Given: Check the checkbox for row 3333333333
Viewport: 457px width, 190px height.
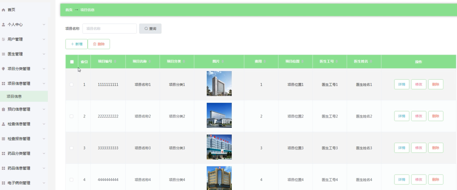Looking at the screenshot, I should pos(71,148).
